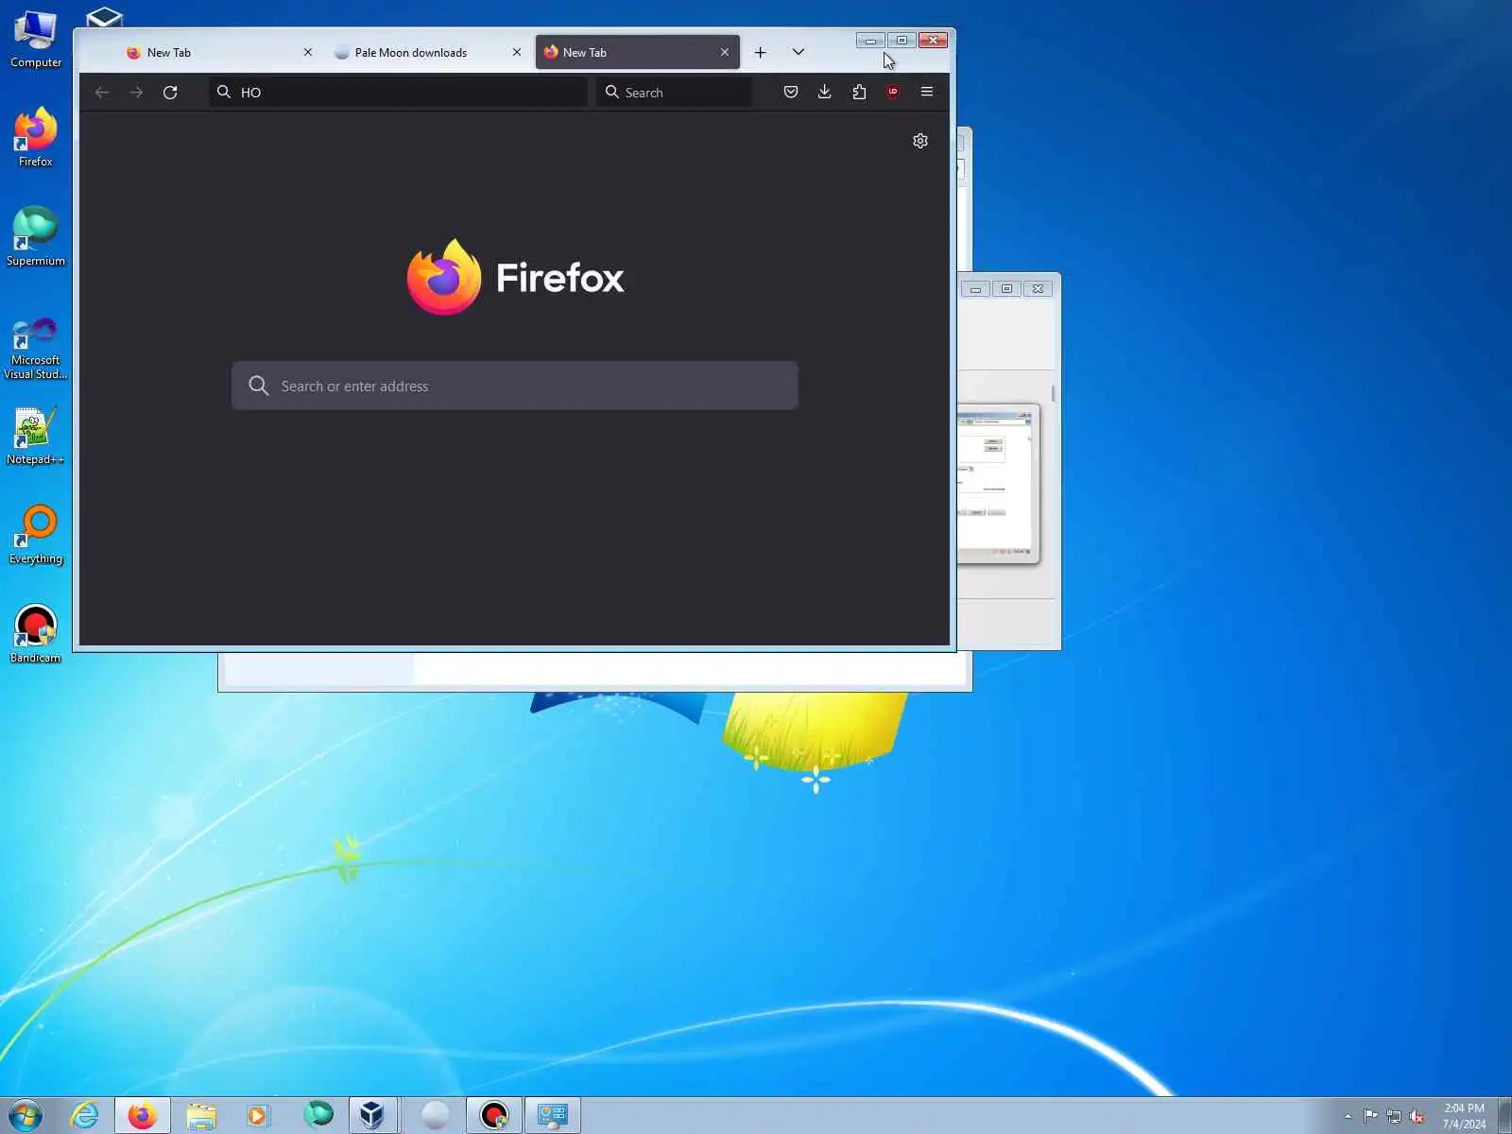The height and width of the screenshot is (1134, 1512).
Task: Open the Firefox Extensions puzzle icon
Action: pos(859,92)
